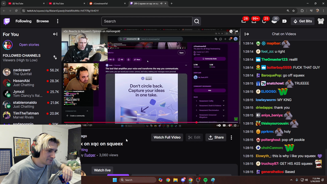Open a new browser tab
327x184 pixels.
[172, 4]
